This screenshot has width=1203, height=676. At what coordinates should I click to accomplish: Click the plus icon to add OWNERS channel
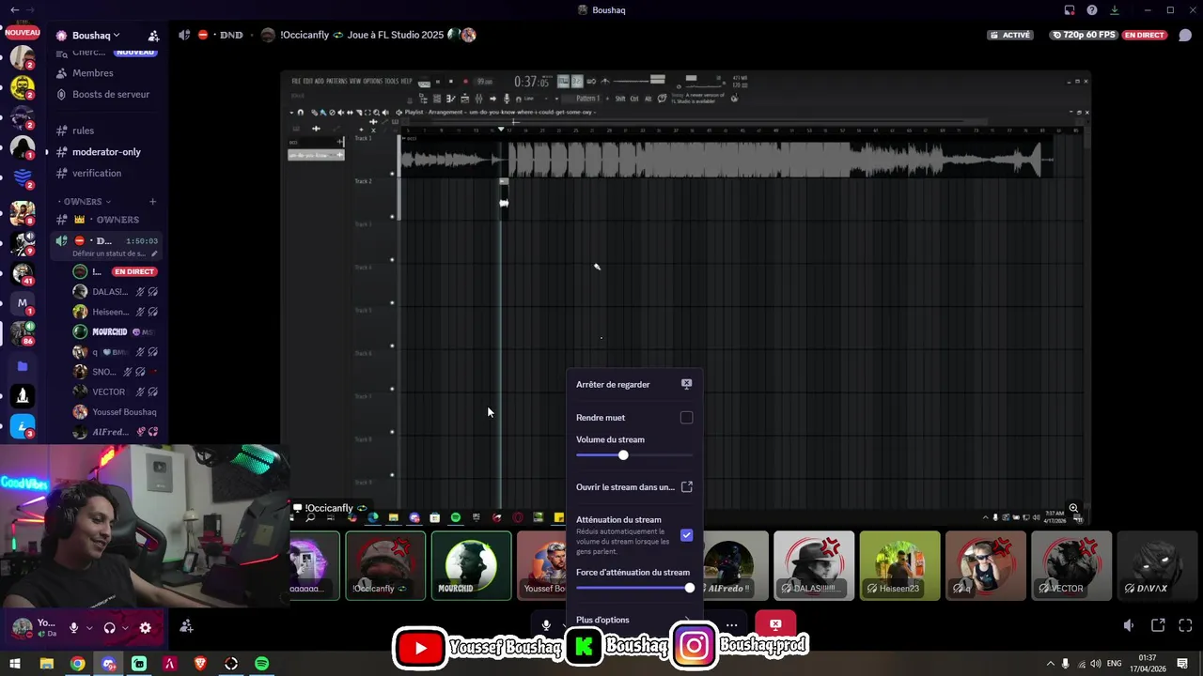(152, 201)
